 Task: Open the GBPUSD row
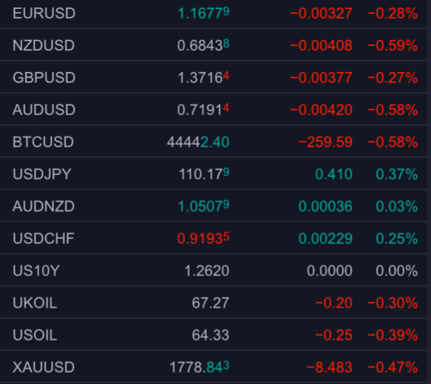213,77
